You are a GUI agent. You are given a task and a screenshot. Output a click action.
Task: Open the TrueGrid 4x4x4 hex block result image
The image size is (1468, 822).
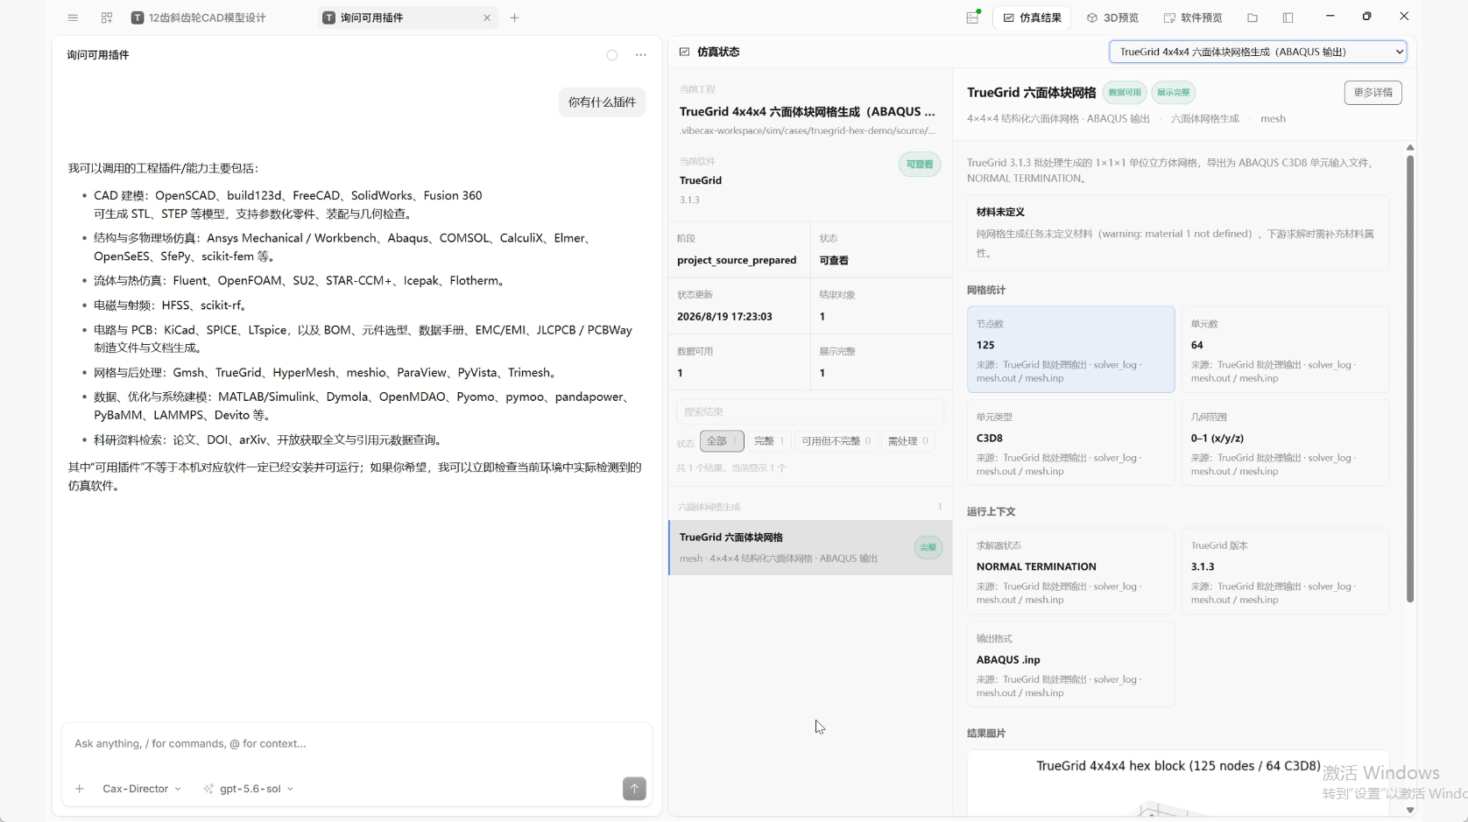click(x=1178, y=784)
